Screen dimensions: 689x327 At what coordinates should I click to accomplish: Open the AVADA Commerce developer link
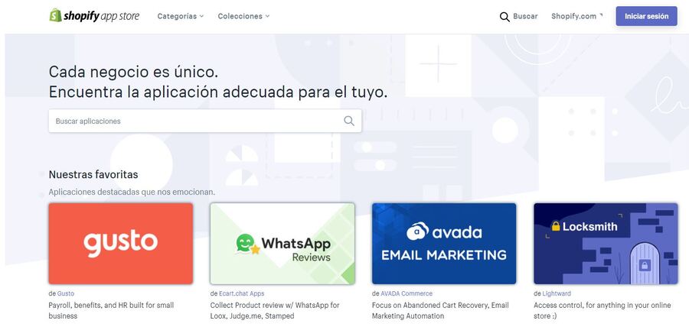click(x=407, y=293)
